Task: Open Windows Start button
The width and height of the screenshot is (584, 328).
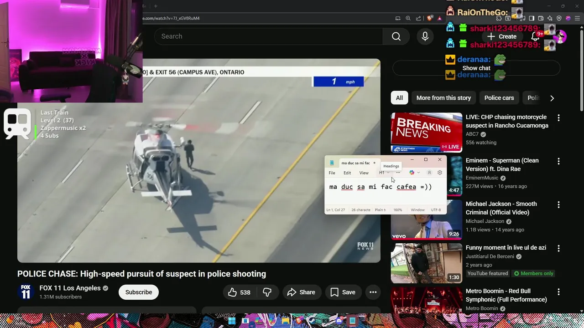Action: click(x=232, y=321)
